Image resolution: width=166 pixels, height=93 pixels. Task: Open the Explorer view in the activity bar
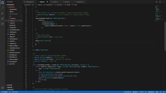point(2,2)
